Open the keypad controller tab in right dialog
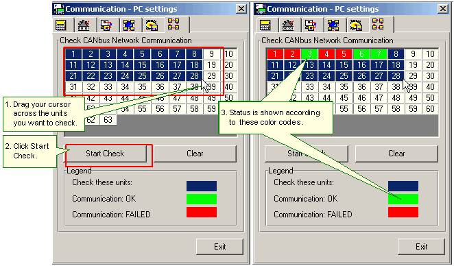This screenshot has width=454, height=266. (265, 25)
